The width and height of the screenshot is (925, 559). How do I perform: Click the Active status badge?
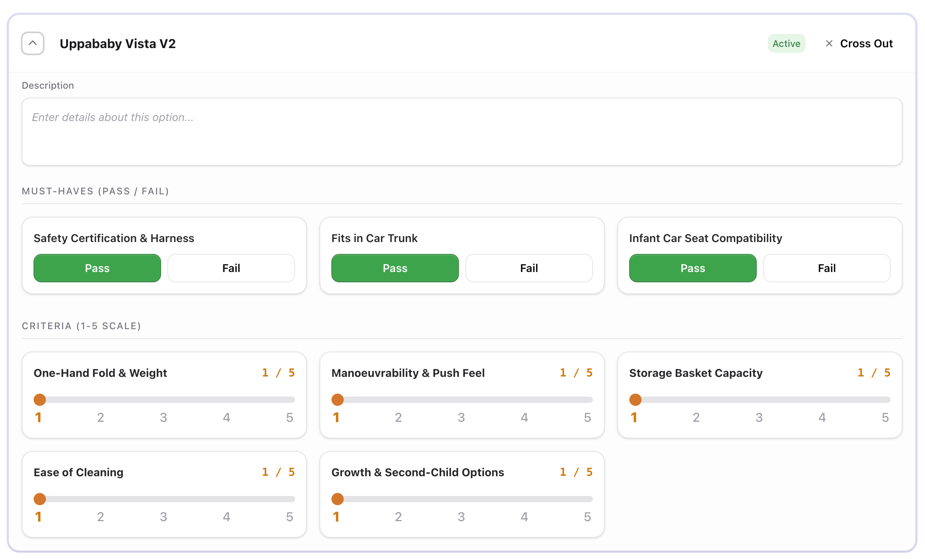point(786,43)
